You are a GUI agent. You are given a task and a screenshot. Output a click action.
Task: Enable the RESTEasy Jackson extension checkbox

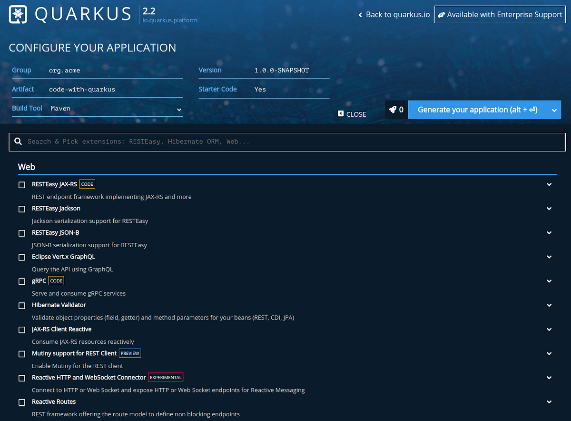(x=21, y=209)
